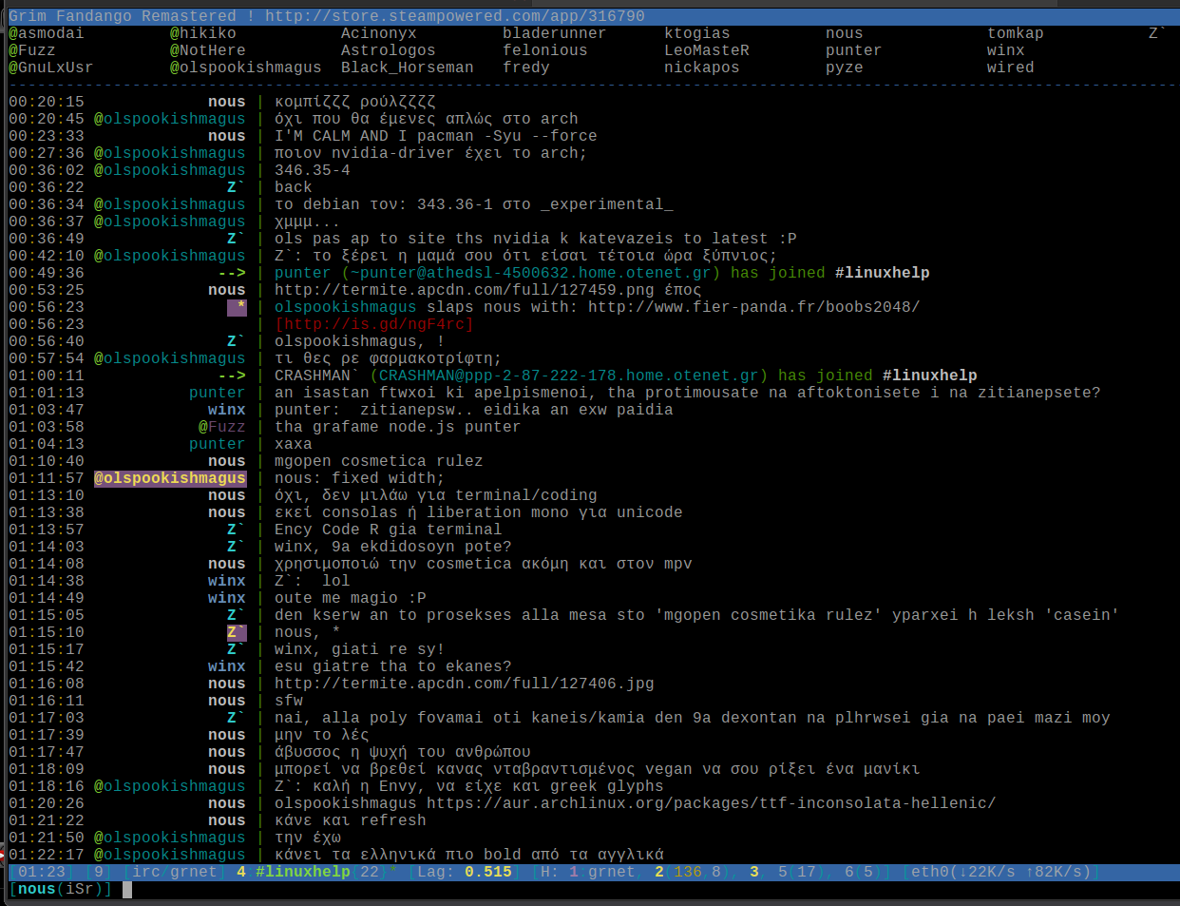This screenshot has height=906, width=1180.
Task: Click the 'sfw' message at 01:16:11
Action: coord(289,701)
